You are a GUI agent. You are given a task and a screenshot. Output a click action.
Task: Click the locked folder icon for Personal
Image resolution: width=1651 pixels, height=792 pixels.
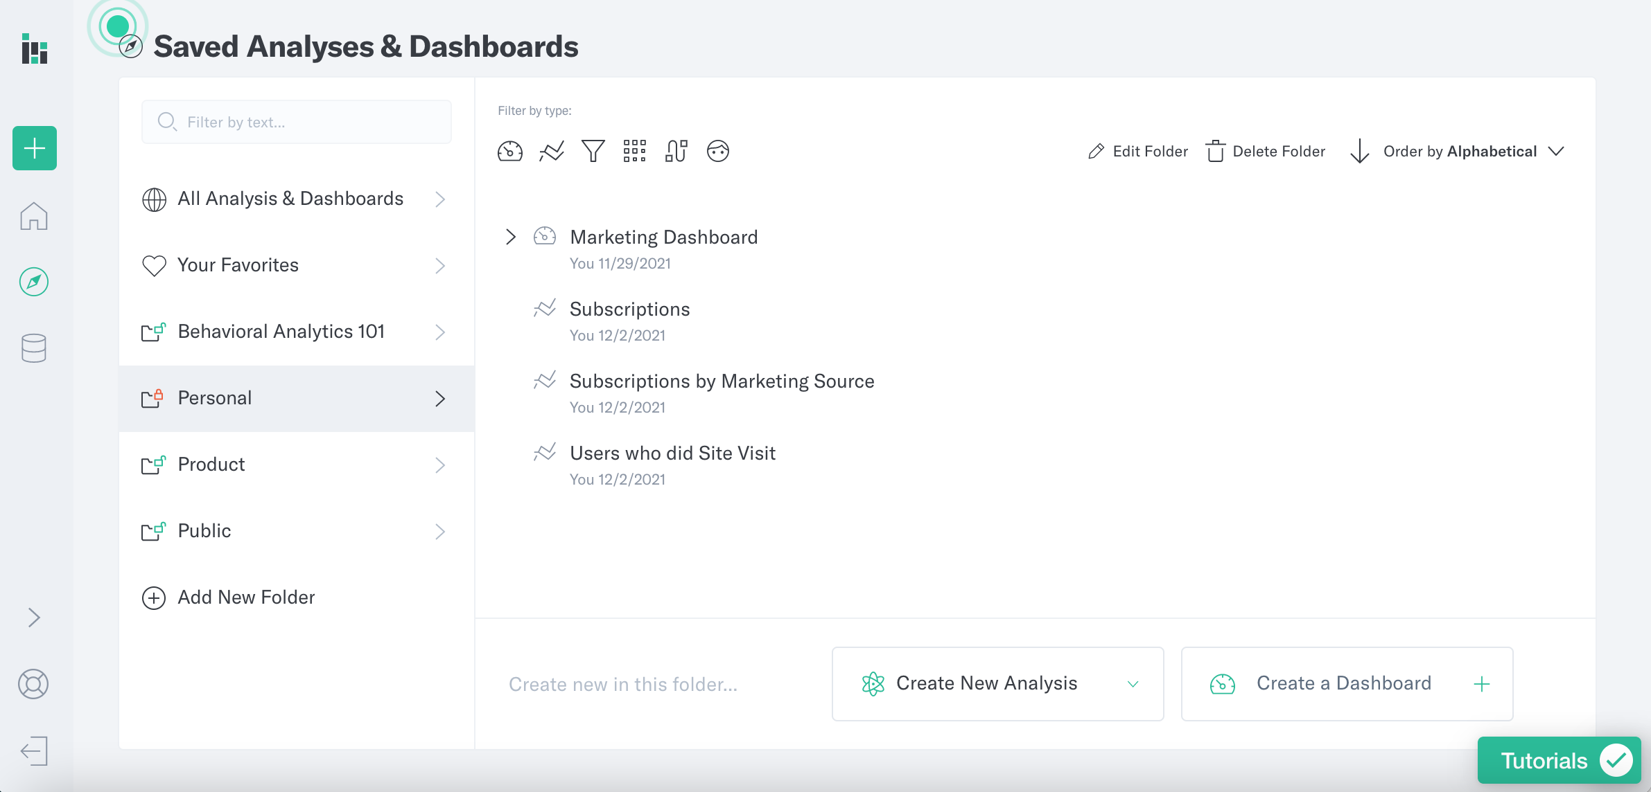point(153,398)
